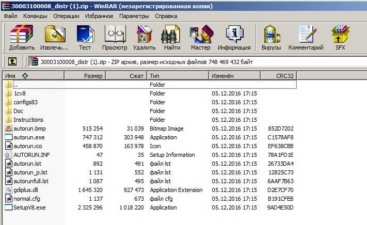This screenshot has height=225, width=367.
Task: Select the normal.cfg file name
Action: 27,199
